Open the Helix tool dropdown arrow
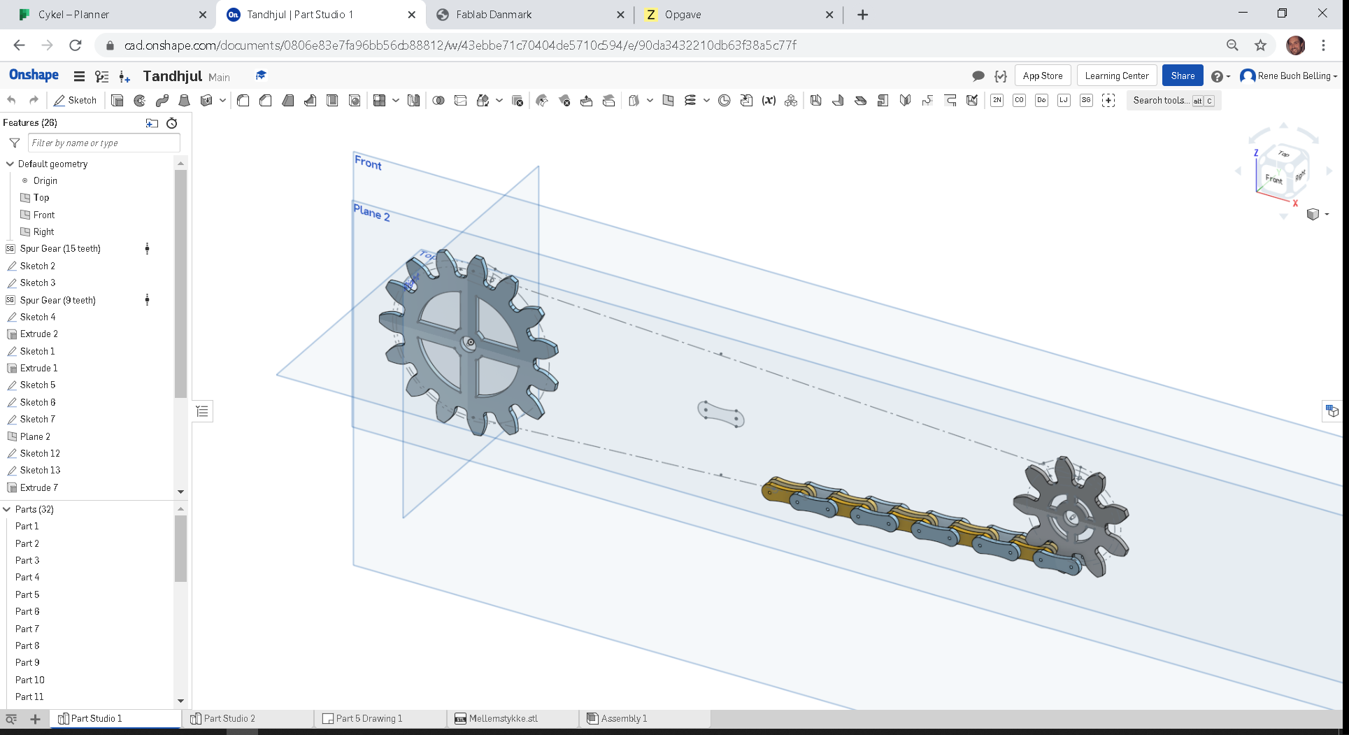 click(x=707, y=101)
